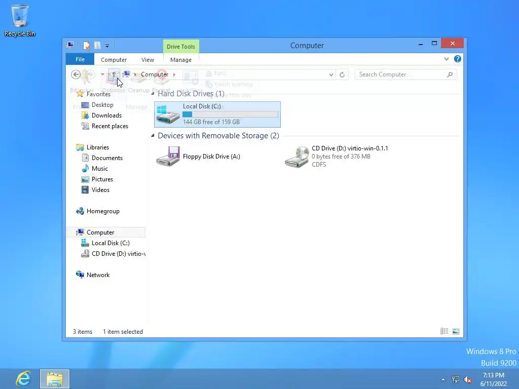Viewport: 519px width, 389px height.
Task: Click the Search Computer input field
Action: (406, 75)
